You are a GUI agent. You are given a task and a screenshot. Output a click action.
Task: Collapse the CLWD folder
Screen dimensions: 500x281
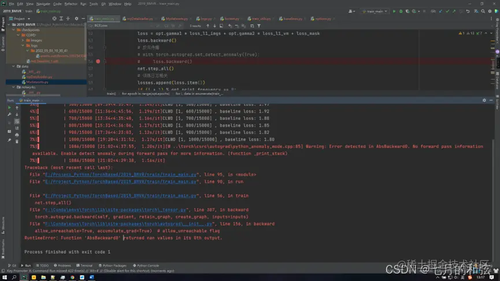pos(18,35)
